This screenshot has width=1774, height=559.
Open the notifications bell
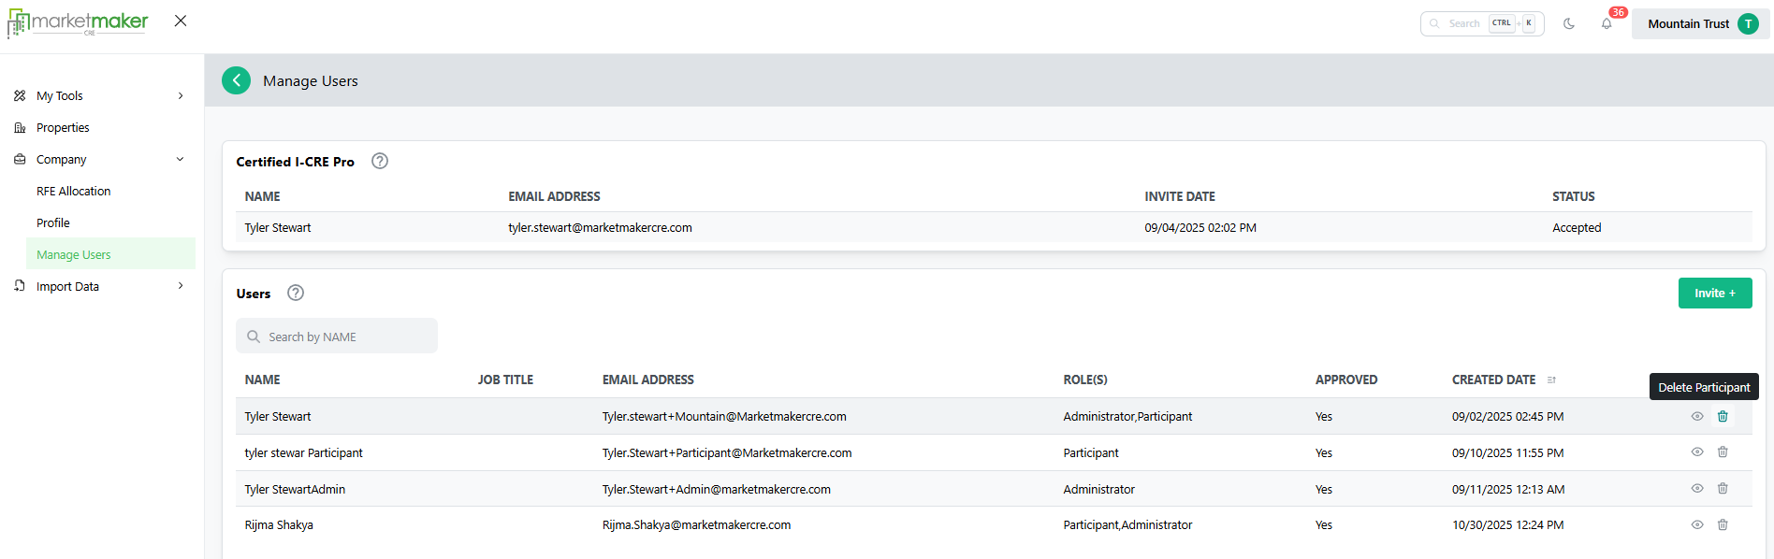coord(1607,24)
